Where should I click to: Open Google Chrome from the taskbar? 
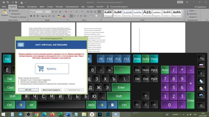click(x=36, y=114)
